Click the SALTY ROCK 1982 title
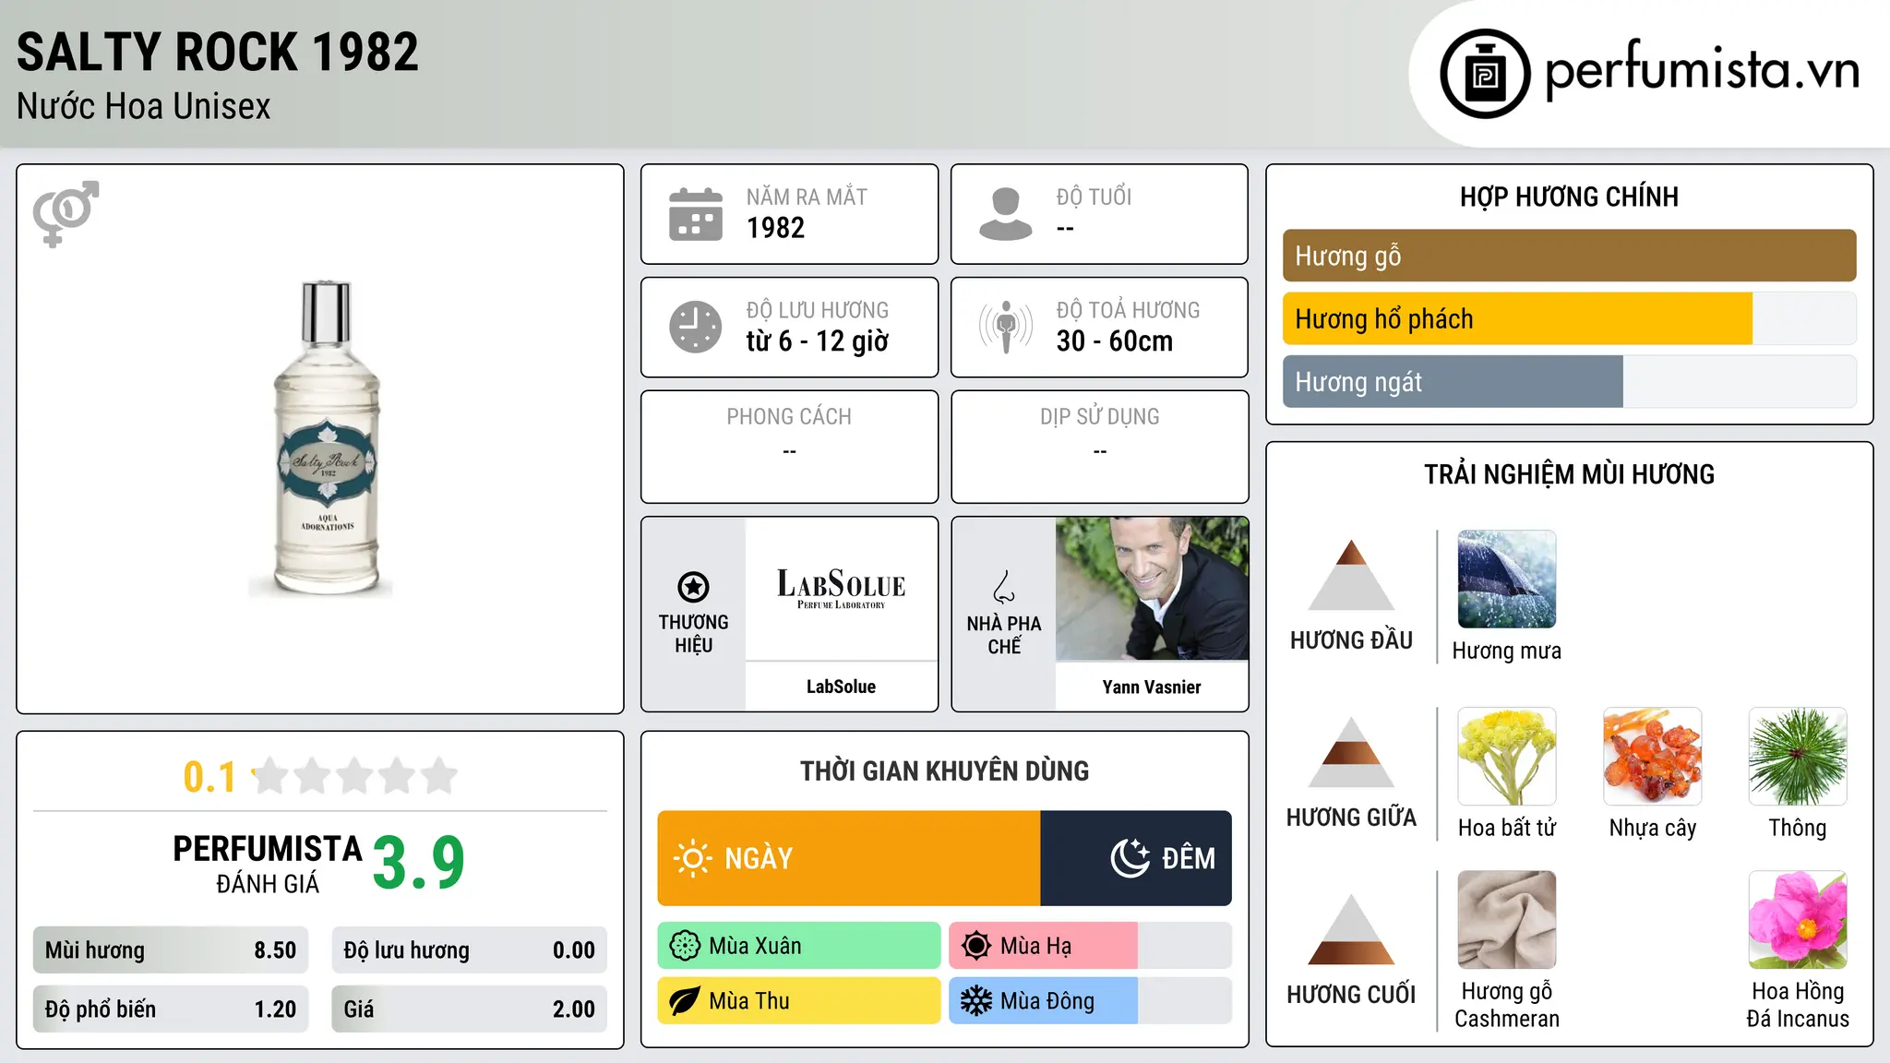Screen dimensions: 1890x1063 pyautogui.click(x=218, y=52)
